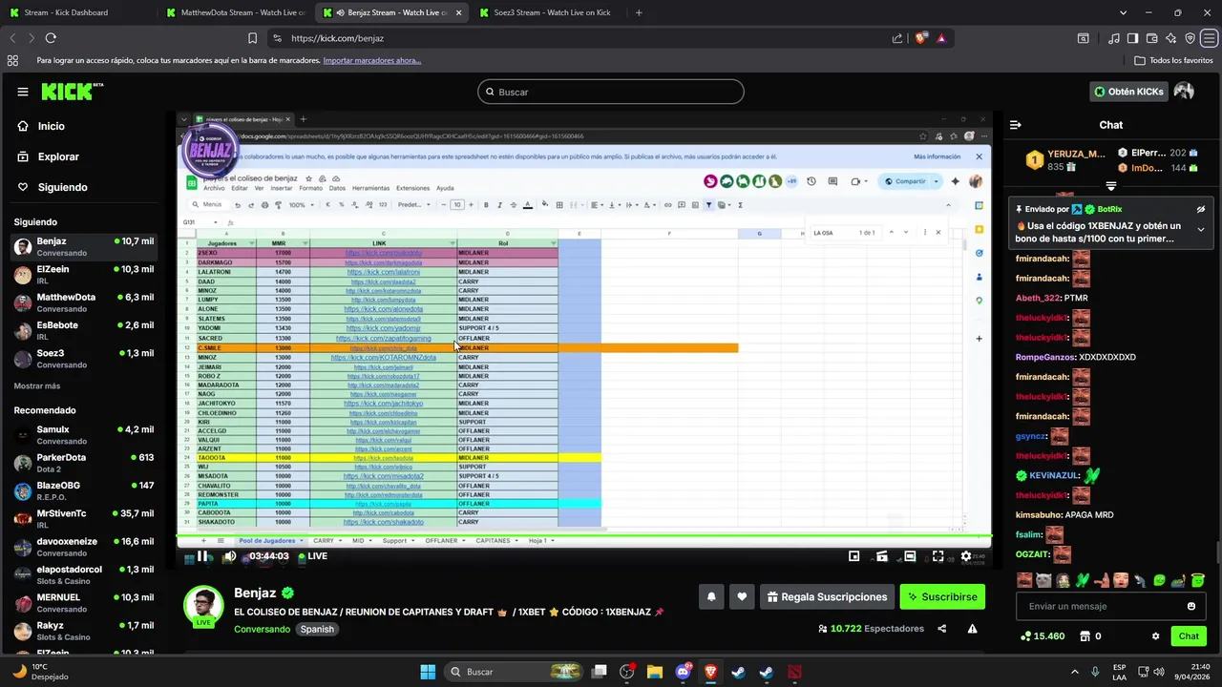Image resolution: width=1222 pixels, height=687 pixels.
Task: Bookmark this page icon
Action: (252, 38)
